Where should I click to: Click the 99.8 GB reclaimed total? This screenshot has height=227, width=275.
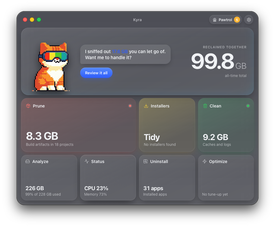pos(219,62)
